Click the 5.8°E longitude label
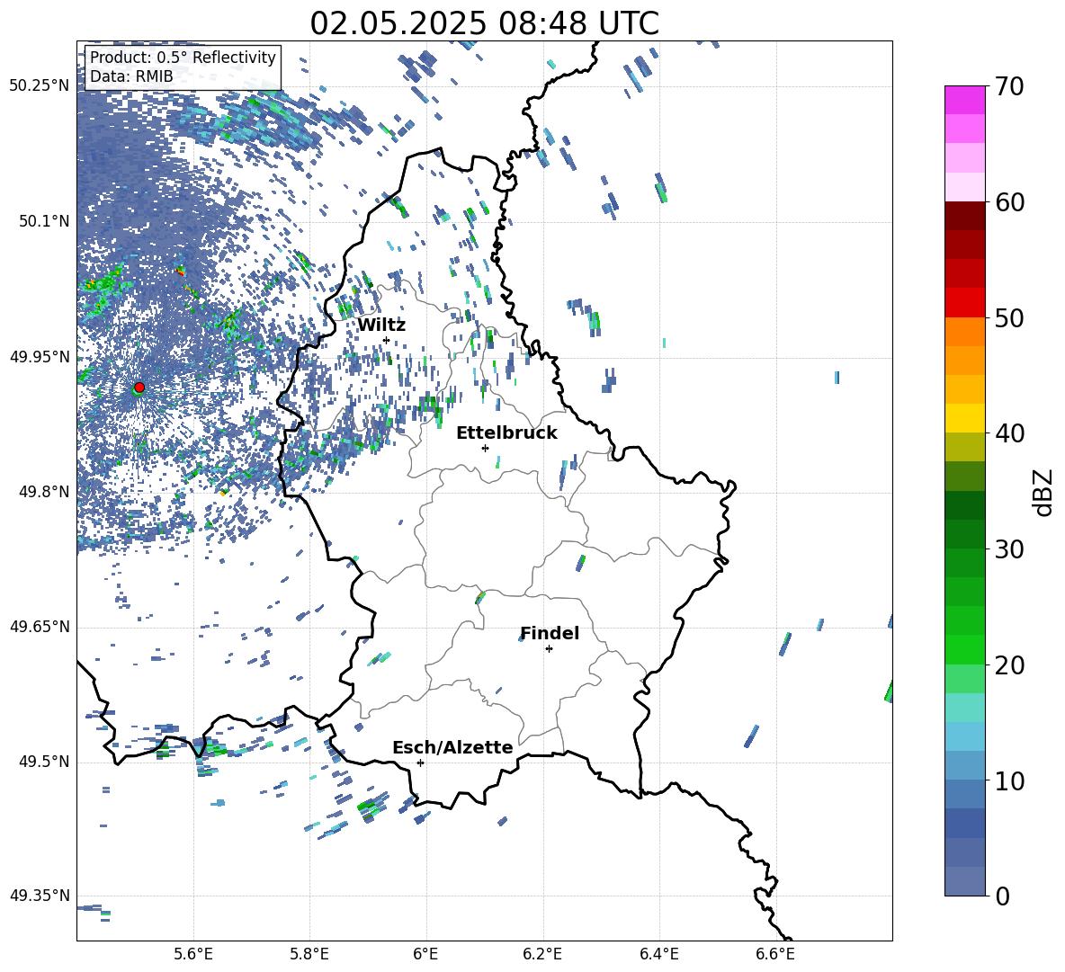Image resolution: width=1065 pixels, height=972 pixels. click(x=309, y=954)
